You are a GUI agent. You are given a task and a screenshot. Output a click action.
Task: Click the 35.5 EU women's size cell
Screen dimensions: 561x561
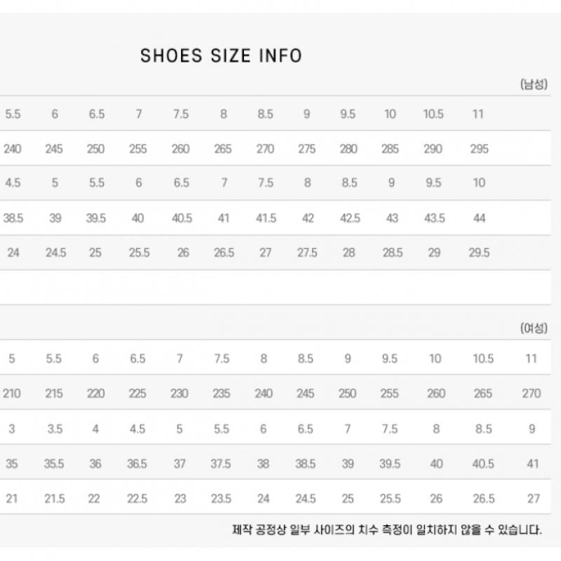(54, 464)
